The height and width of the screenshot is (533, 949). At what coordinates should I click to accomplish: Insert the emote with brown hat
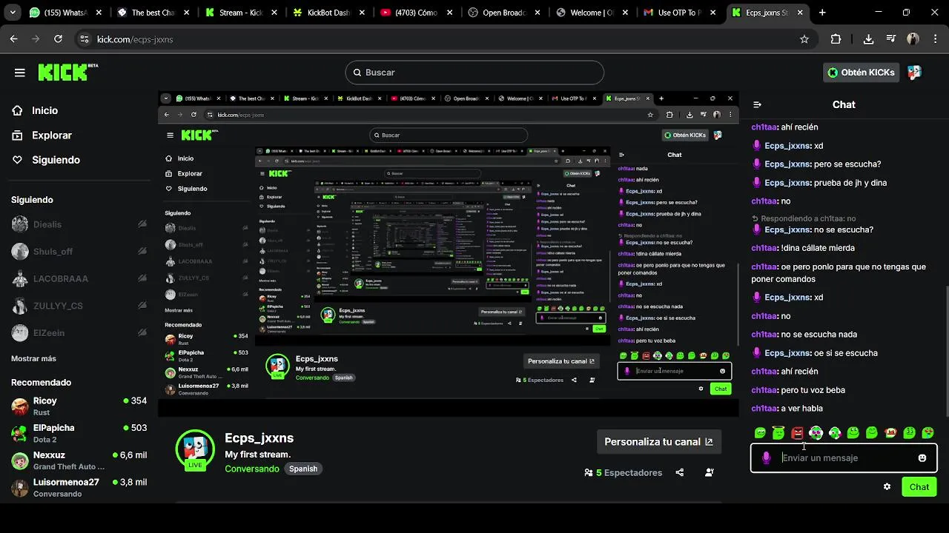890,433
